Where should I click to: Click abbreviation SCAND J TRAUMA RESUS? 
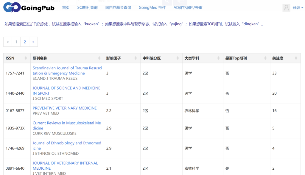click(55, 79)
